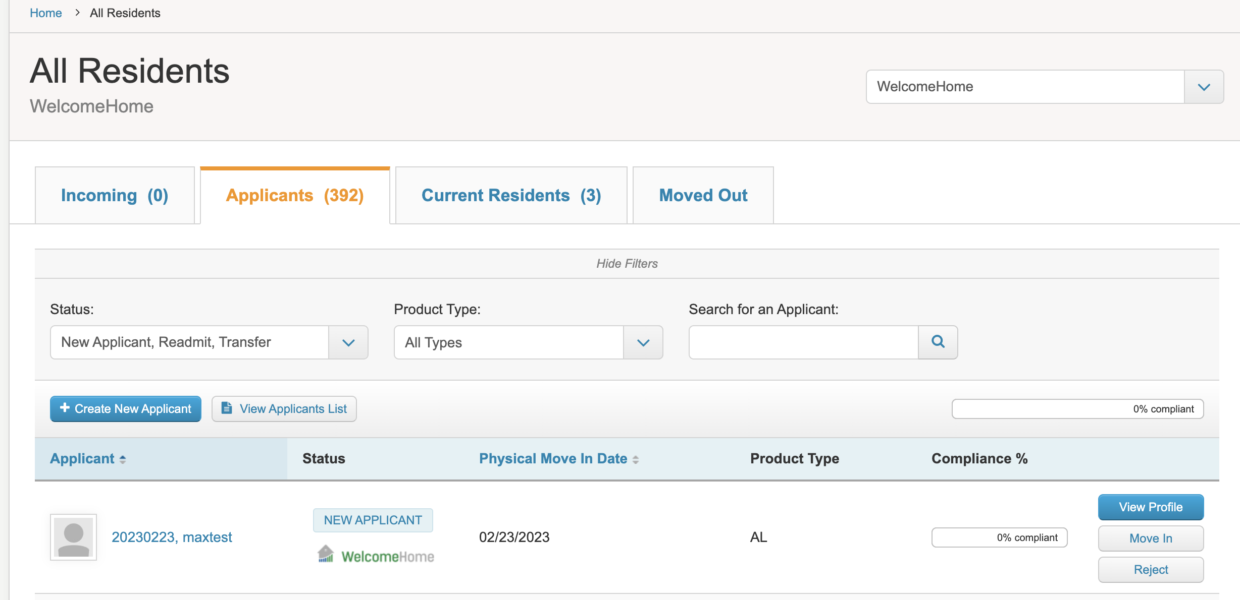Click the Move In button
The height and width of the screenshot is (600, 1240).
click(x=1151, y=538)
